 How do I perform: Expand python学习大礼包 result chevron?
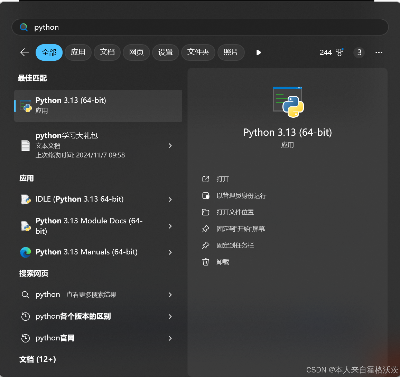pyautogui.click(x=170, y=146)
